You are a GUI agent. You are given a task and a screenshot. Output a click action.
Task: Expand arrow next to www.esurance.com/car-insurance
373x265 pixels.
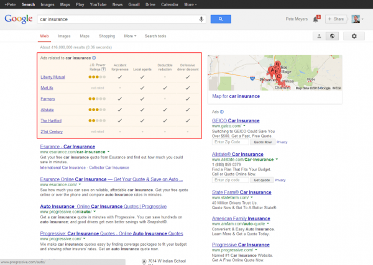pyautogui.click(x=108, y=151)
